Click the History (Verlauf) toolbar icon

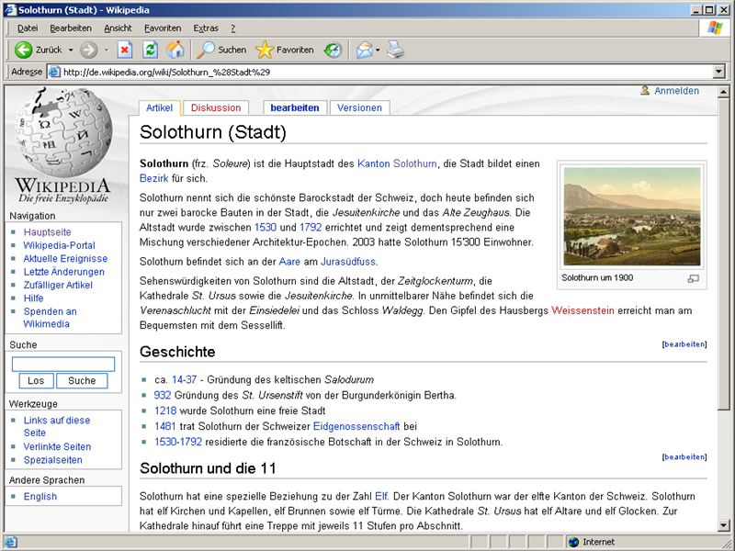(334, 50)
